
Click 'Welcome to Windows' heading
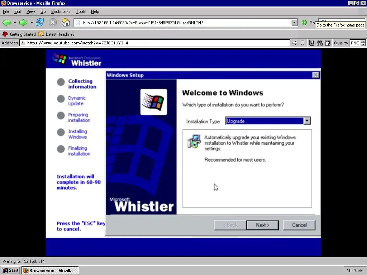tap(223, 93)
